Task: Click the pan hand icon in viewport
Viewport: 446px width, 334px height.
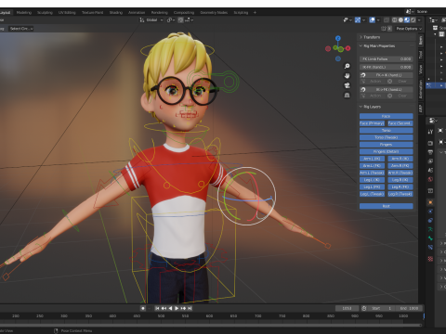Action: coord(348,76)
